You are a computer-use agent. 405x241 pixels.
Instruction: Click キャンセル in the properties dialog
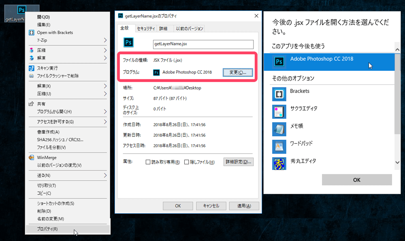[x=211, y=206]
